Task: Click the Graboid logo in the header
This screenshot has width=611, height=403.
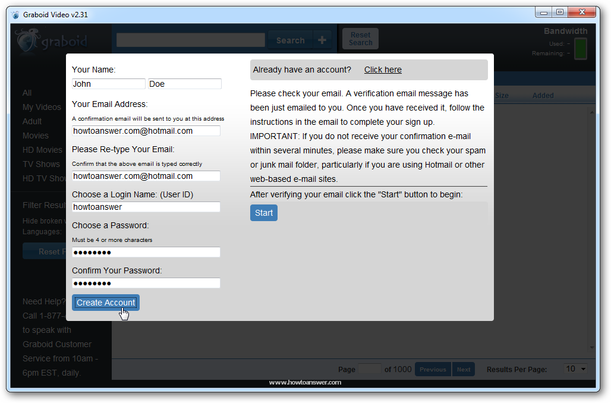Action: [51, 40]
